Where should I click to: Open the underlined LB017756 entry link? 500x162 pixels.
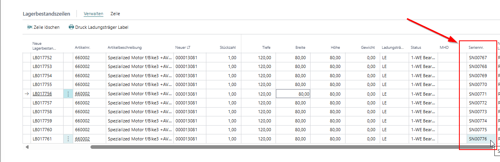[42, 94]
